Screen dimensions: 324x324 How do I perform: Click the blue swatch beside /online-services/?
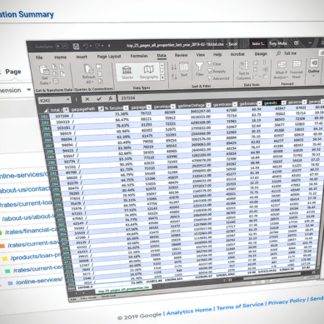(x=10, y=283)
